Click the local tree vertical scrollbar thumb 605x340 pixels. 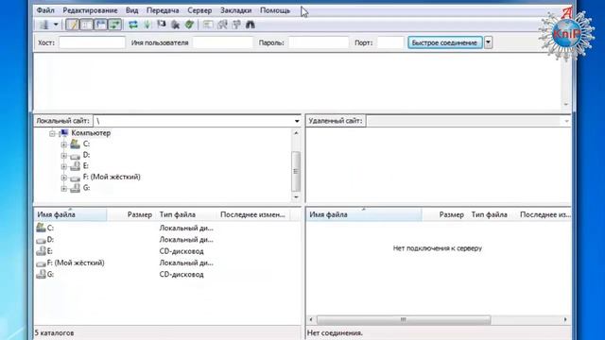[296, 172]
